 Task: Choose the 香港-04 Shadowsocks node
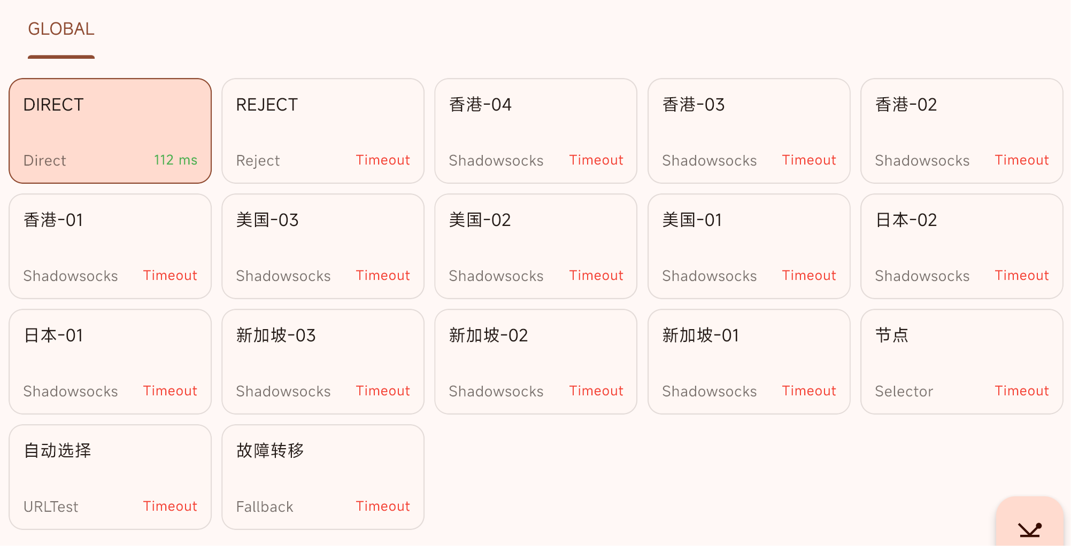coord(536,131)
